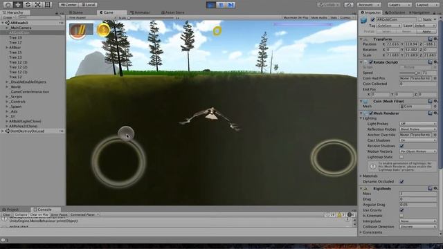The width and height of the screenshot is (443, 249).
Task: Click the GameObject cube icon in Inspector
Action: click(364, 20)
